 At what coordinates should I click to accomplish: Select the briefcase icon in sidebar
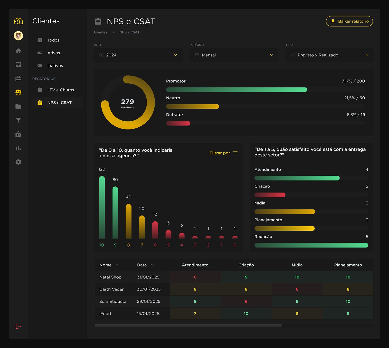18,79
